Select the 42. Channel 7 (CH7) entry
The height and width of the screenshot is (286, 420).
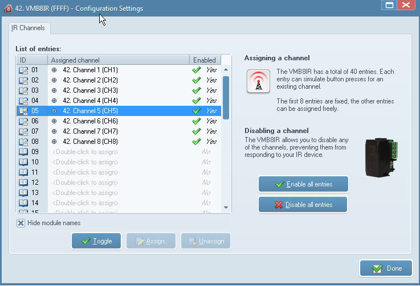pos(119,131)
